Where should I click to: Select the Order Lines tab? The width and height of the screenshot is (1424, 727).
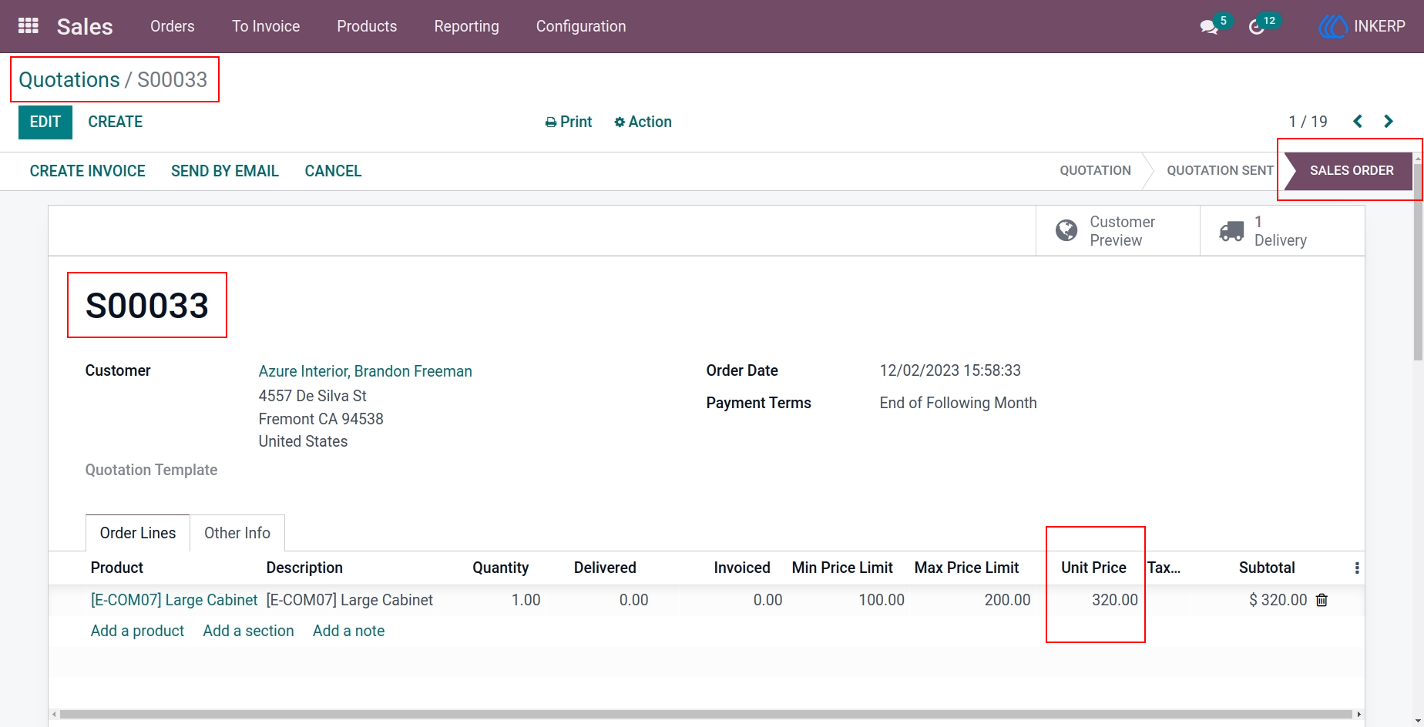click(138, 533)
